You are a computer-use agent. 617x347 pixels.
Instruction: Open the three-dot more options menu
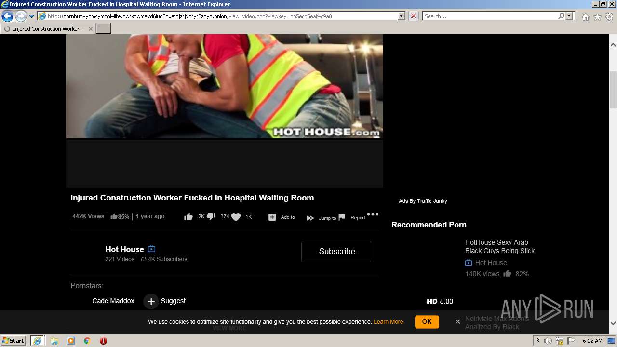373,214
